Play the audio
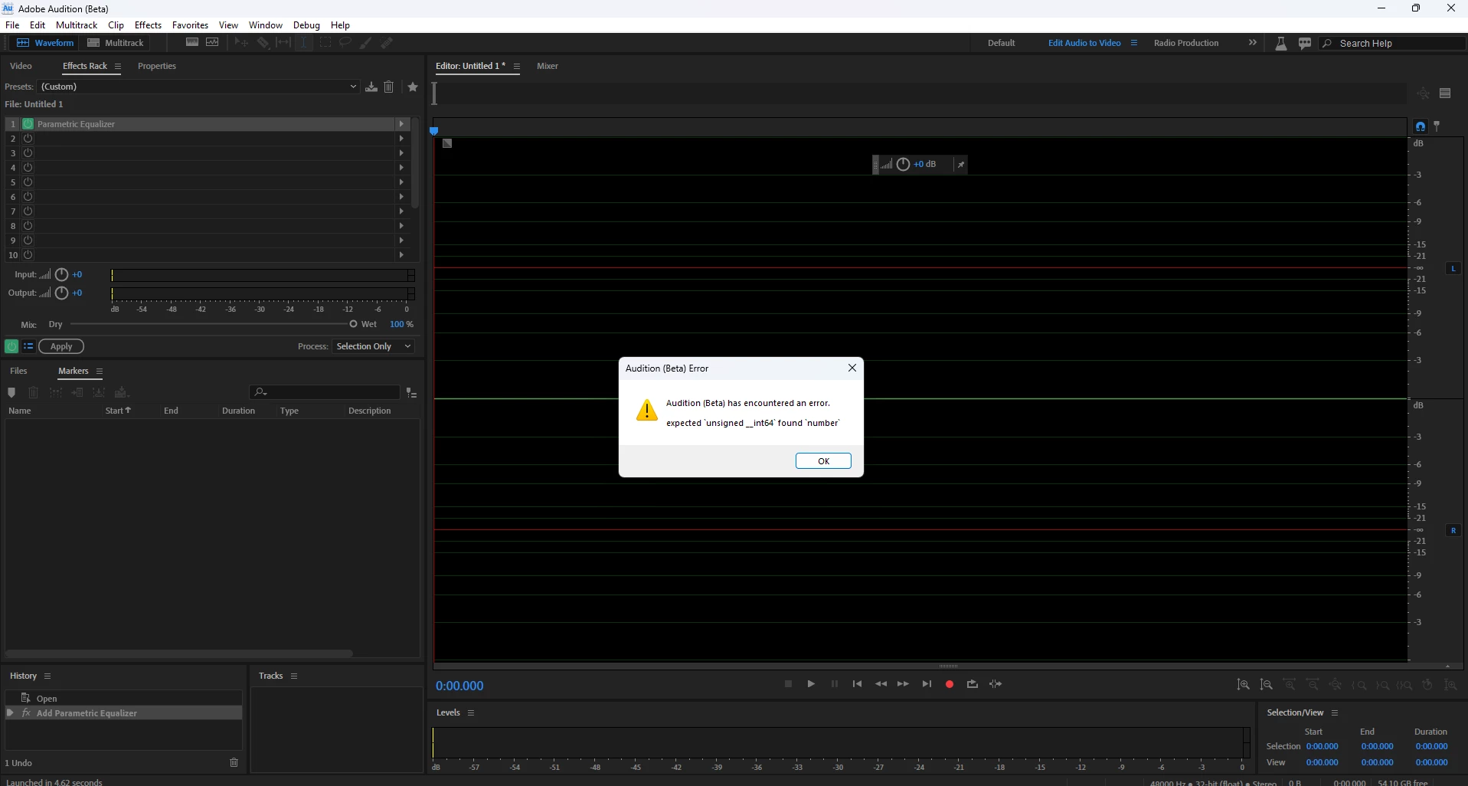This screenshot has height=786, width=1468. click(x=811, y=684)
